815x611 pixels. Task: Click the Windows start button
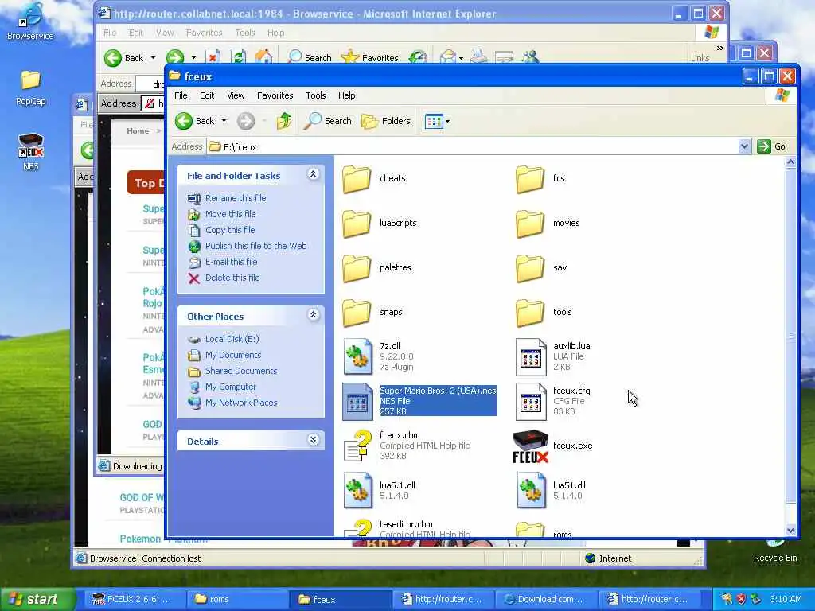coord(38,599)
